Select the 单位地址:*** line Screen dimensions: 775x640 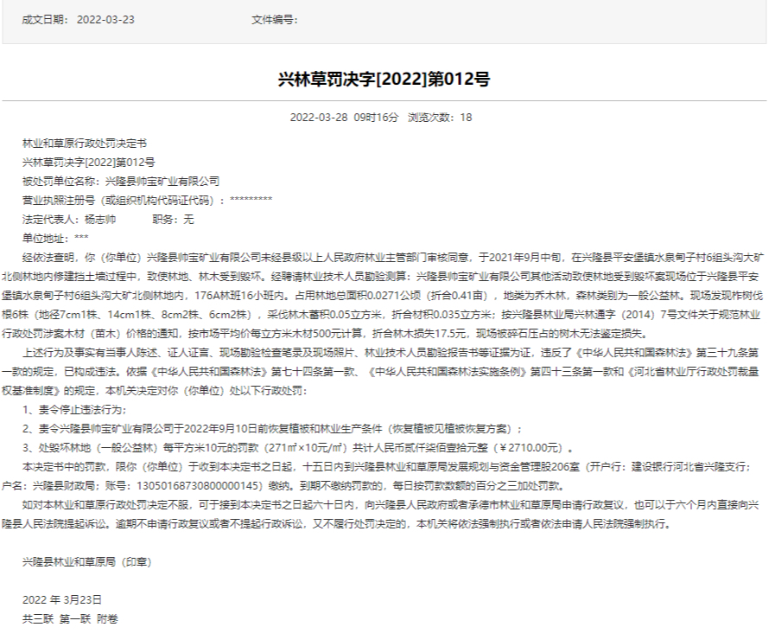55,239
